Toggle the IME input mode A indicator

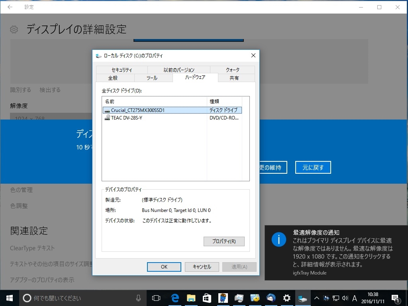(x=354, y=298)
